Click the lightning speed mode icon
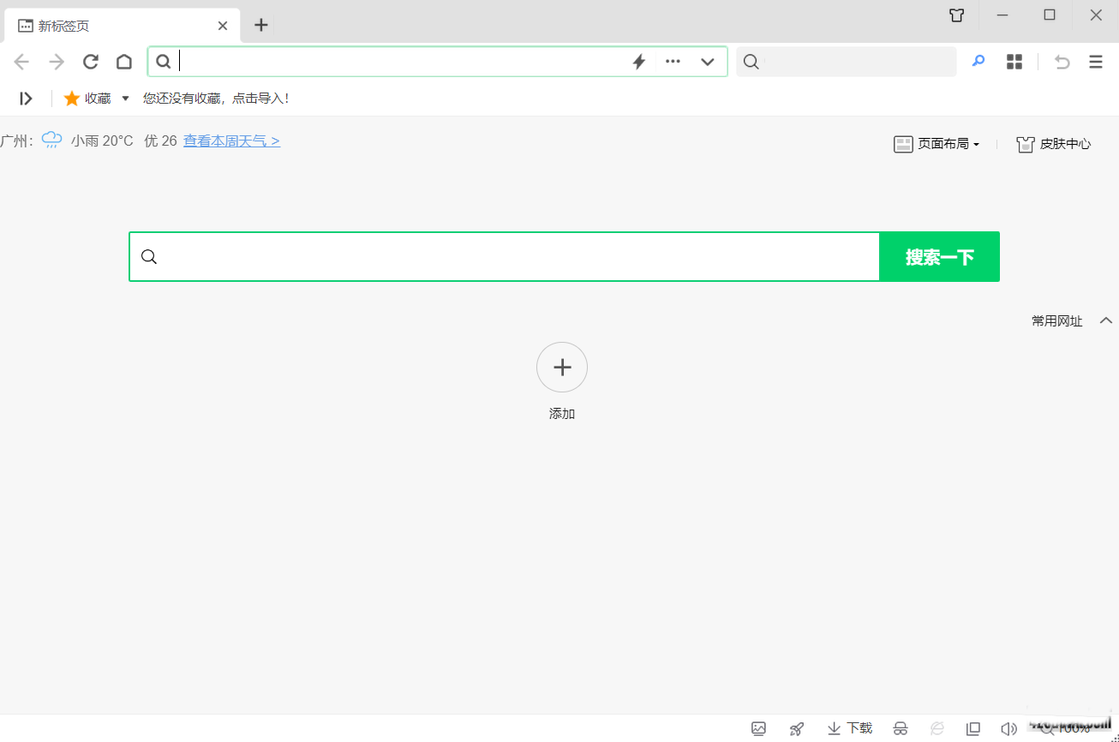 tap(638, 62)
